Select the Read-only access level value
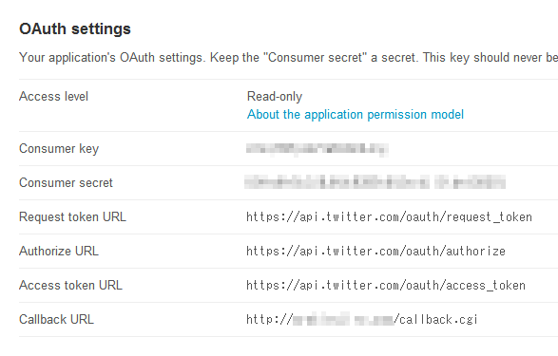The width and height of the screenshot is (558, 356). tap(275, 96)
